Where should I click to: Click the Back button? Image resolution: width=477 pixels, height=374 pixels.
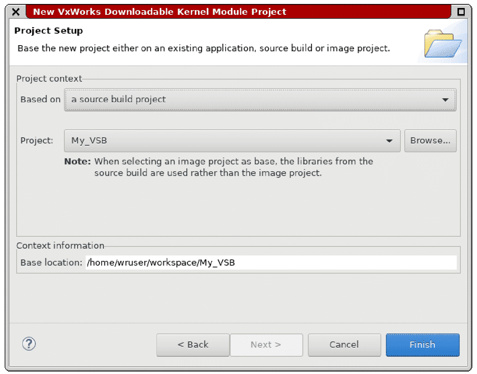click(193, 345)
